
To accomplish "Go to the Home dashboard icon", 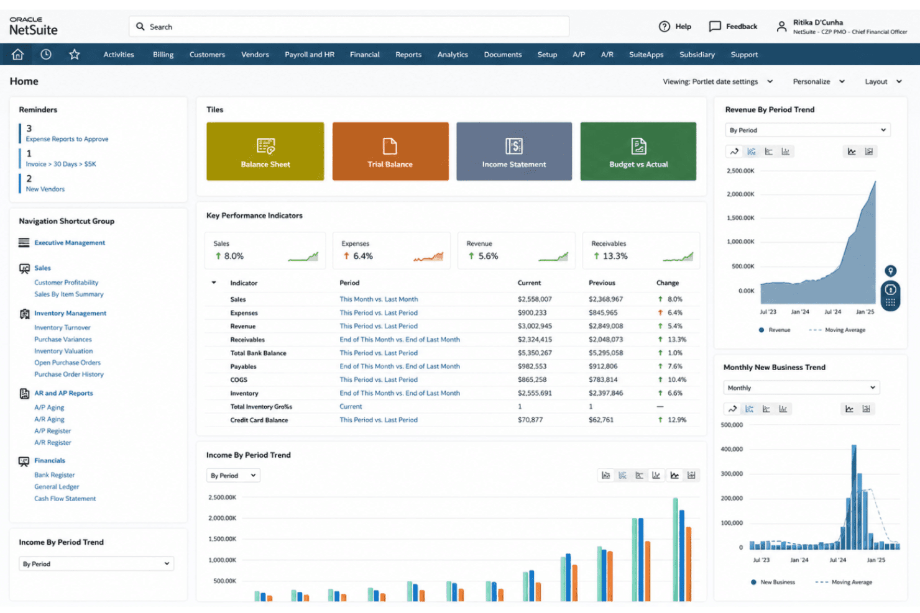I will tap(17, 55).
